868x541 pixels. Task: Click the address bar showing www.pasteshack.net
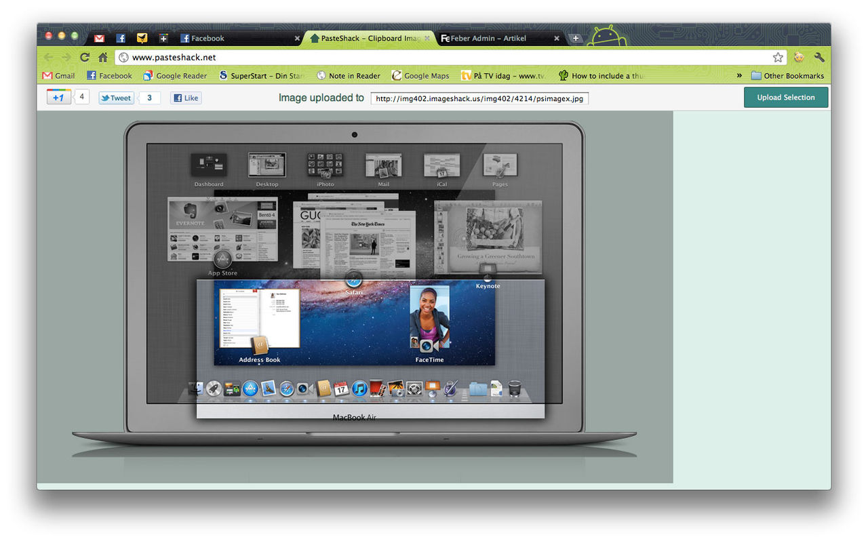point(441,58)
